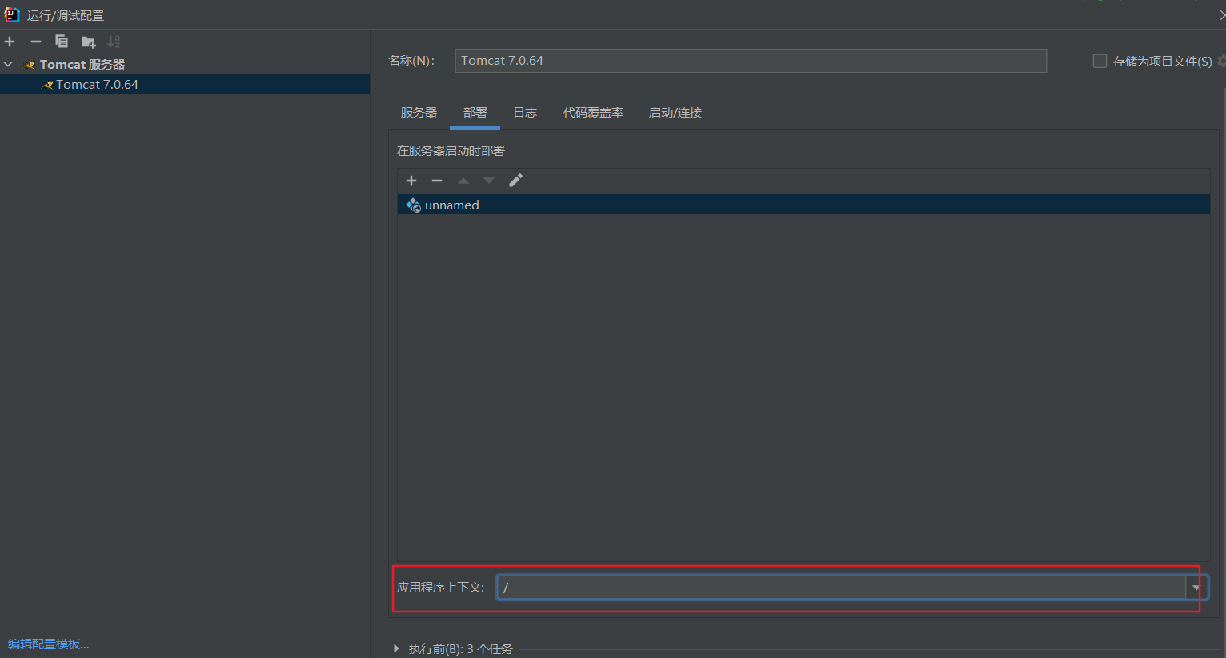Open the 启动/连接 tab
The width and height of the screenshot is (1226, 658).
coord(675,113)
